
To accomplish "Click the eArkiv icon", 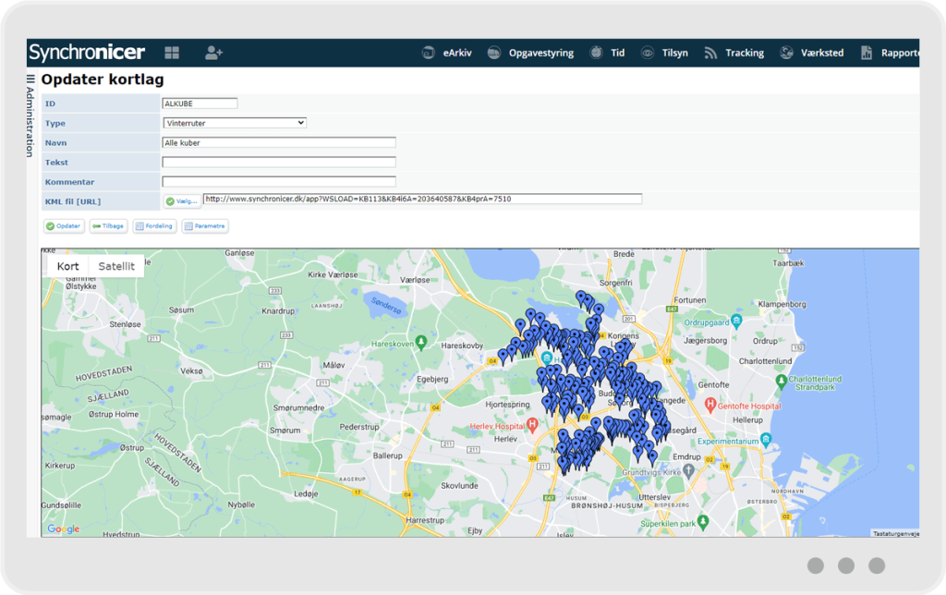I will pos(429,53).
